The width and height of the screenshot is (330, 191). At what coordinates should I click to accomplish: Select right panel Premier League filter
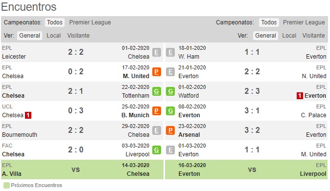[304, 22]
